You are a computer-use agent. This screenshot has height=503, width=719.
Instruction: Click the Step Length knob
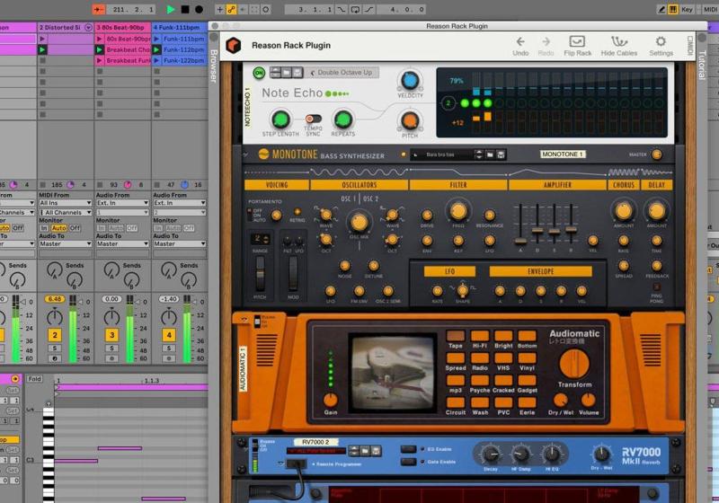(x=280, y=119)
